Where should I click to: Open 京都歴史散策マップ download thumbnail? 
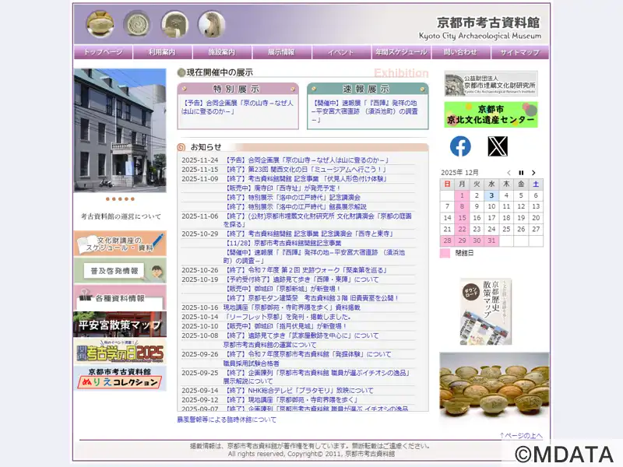point(485,312)
